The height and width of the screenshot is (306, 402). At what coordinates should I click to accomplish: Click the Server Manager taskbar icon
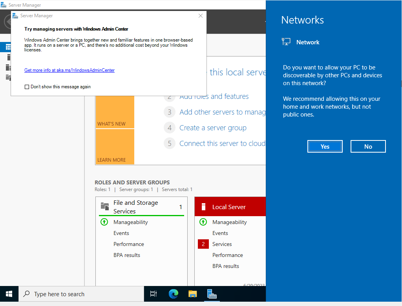click(212, 294)
